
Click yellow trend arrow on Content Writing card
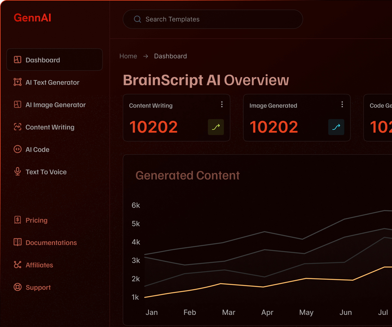(x=216, y=127)
